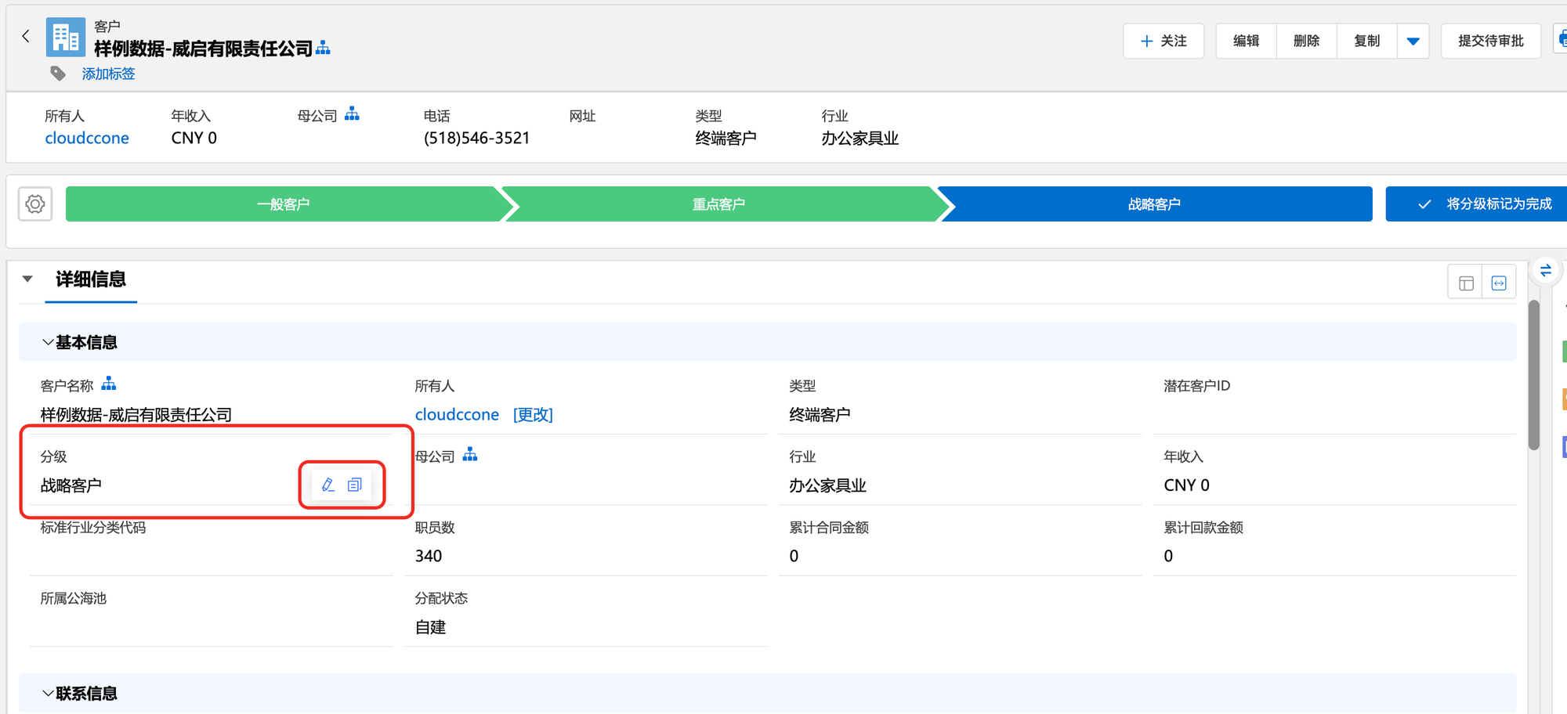
Task: Switch to the single-column layout icon
Action: point(1466,283)
